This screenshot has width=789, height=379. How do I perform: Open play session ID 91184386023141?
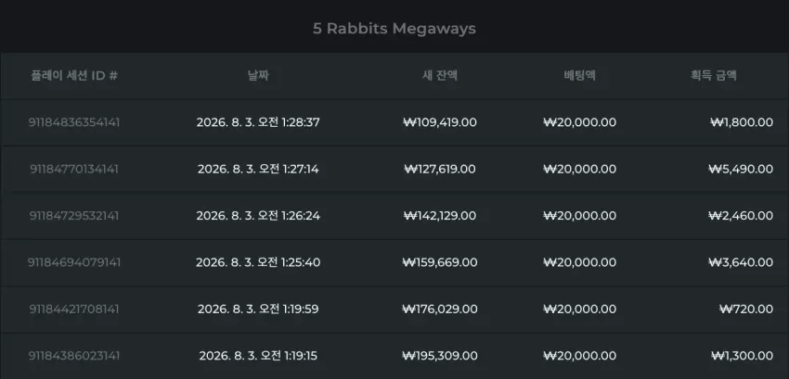pos(74,356)
